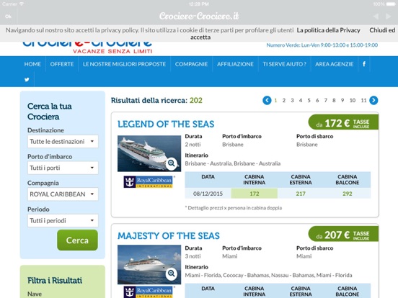The height and width of the screenshot is (298, 398).
Task: Open the TI SERVE AIUTO? menu item
Action: pyautogui.click(x=285, y=64)
